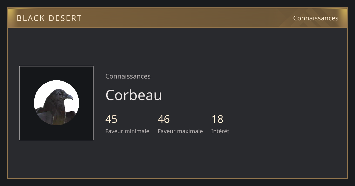
Task: Click the crow's eye in the portrait
Action: pyautogui.click(x=60, y=94)
